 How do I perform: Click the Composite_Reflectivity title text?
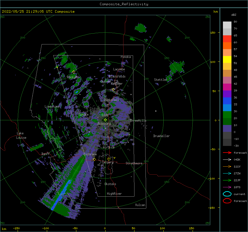124,4
